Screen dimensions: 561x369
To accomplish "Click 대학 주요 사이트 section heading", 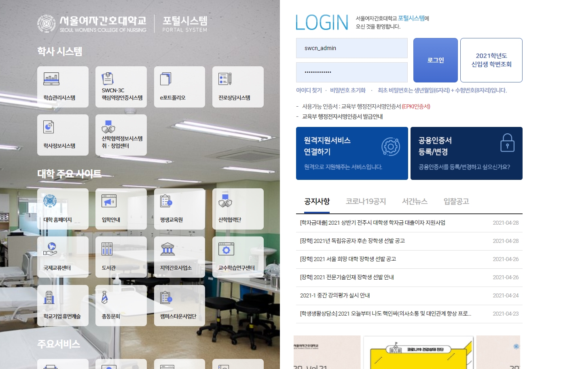I will coord(69,174).
